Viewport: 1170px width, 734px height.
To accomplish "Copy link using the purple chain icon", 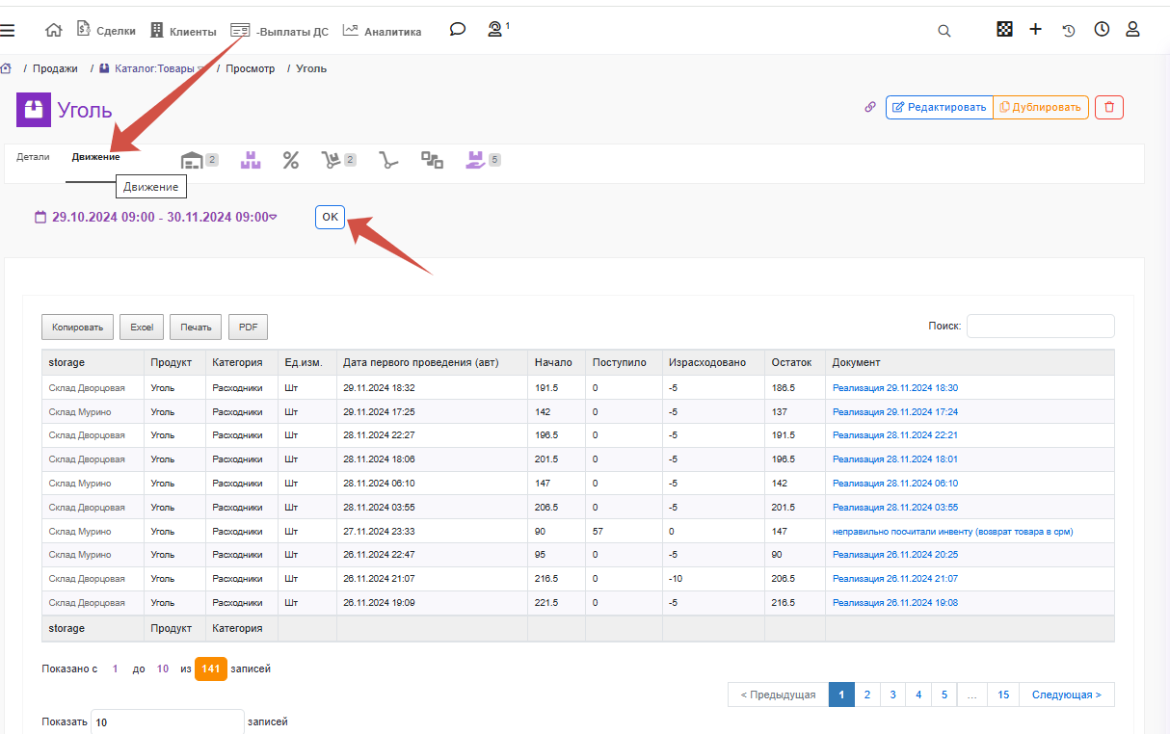I will [x=870, y=107].
